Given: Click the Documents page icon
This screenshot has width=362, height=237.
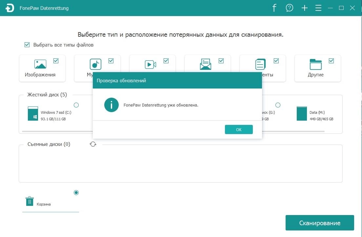Looking at the screenshot, I should tap(260, 64).
